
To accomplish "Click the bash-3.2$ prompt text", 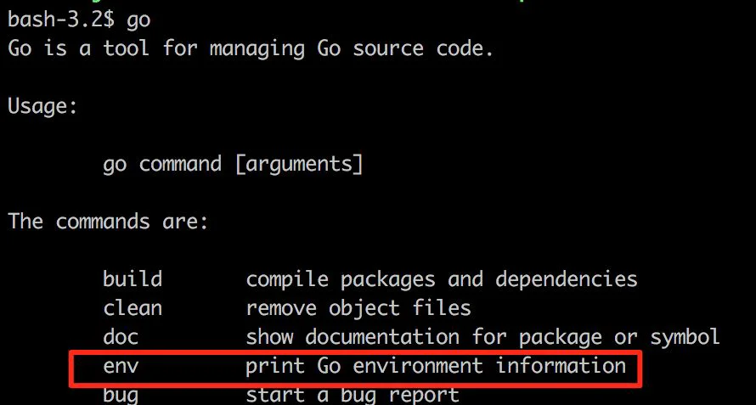I will (x=61, y=20).
